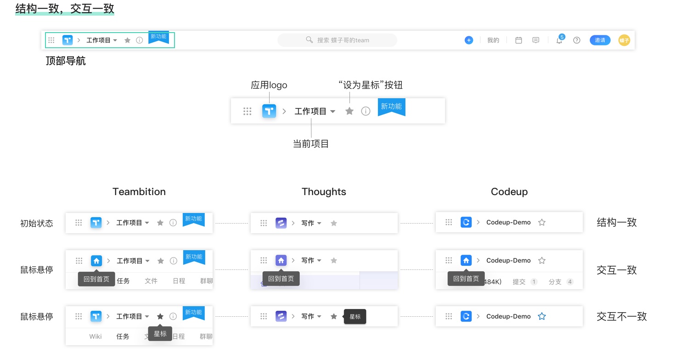The image size is (676, 353).
Task: Toggle the star beside Thoughts 星标 tooltip
Action: pos(334,316)
